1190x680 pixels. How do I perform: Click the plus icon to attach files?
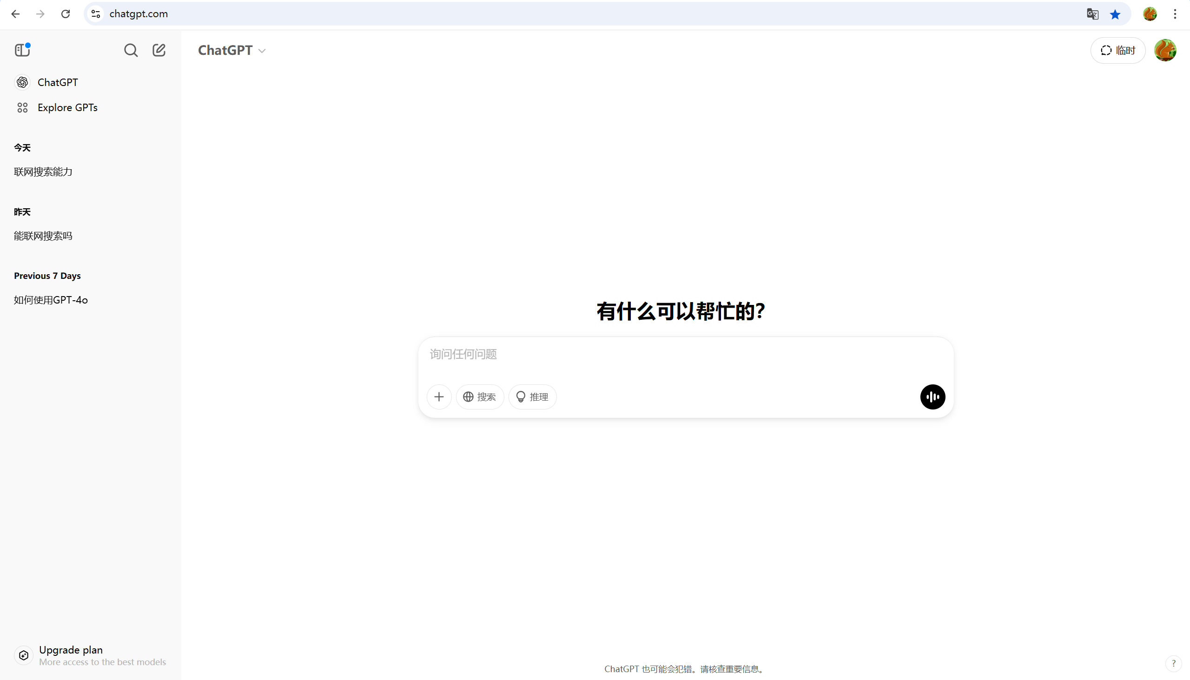tap(438, 396)
